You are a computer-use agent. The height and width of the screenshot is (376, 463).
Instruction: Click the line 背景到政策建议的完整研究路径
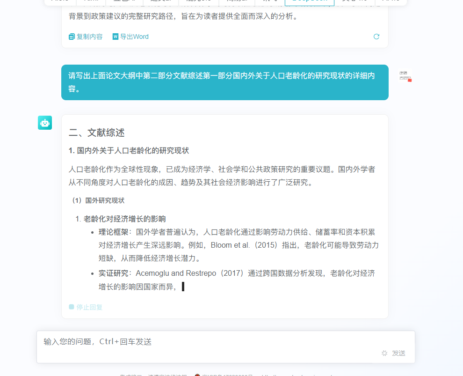pyautogui.click(x=183, y=16)
